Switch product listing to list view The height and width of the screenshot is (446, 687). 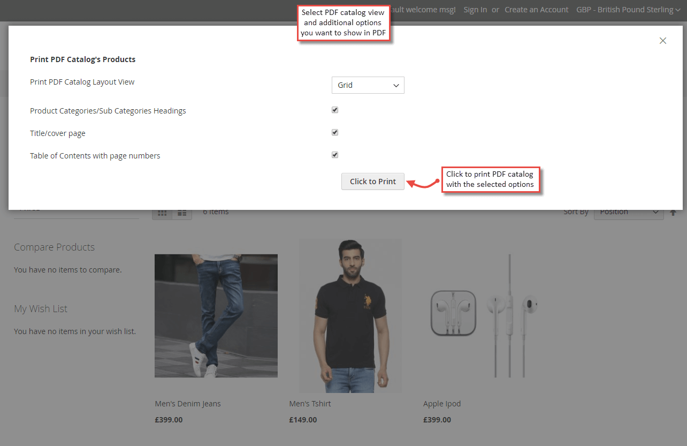181,212
